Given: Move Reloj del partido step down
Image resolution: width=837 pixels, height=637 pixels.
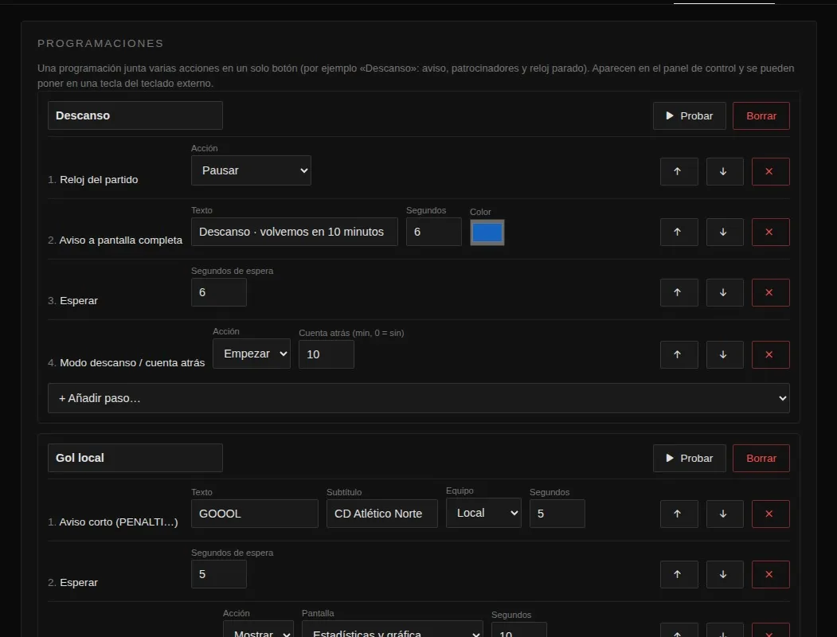Looking at the screenshot, I should click(x=725, y=171).
